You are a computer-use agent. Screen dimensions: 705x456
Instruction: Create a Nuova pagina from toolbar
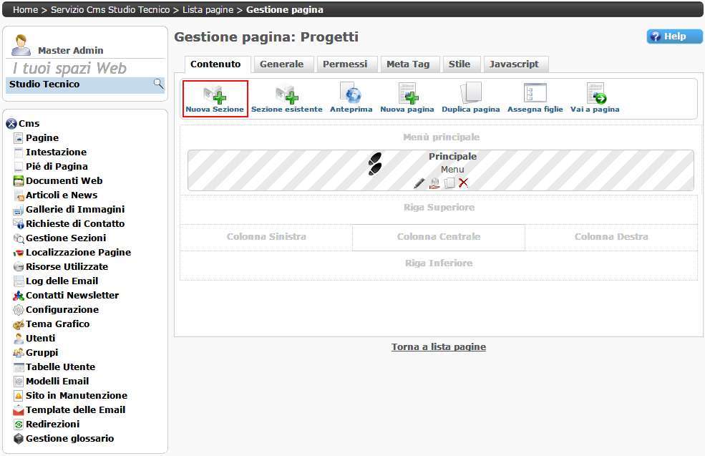407,97
